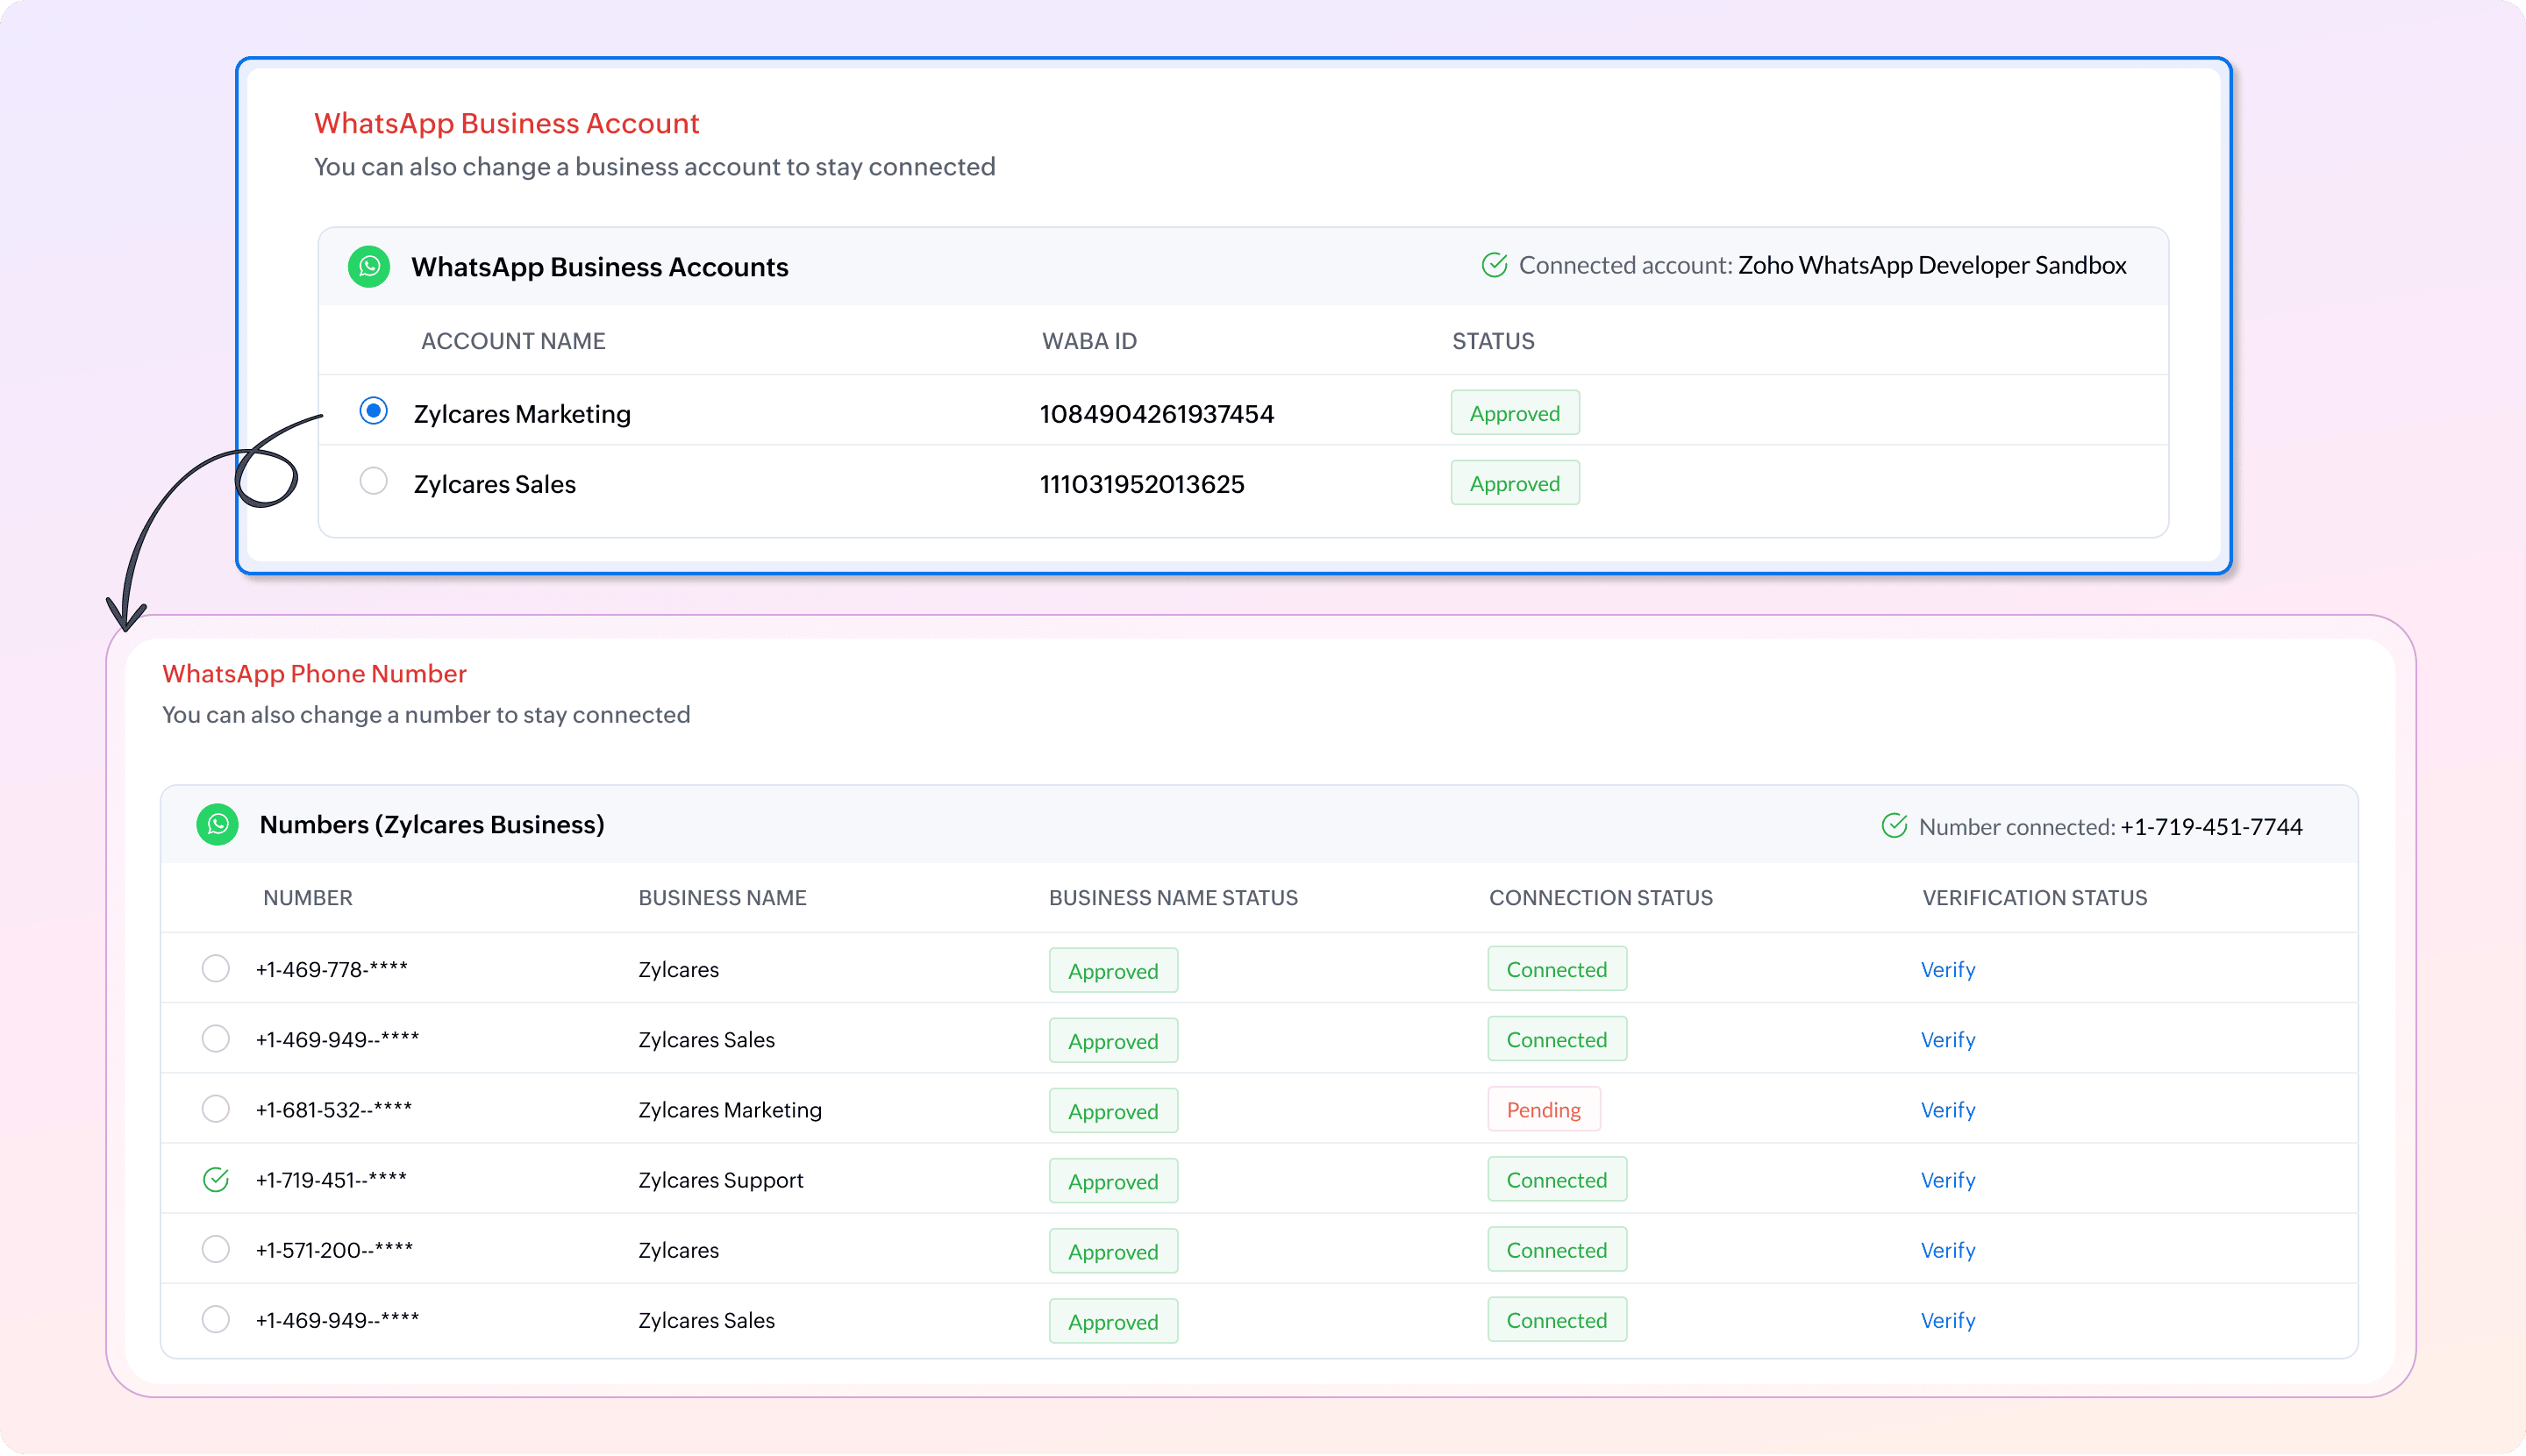The height and width of the screenshot is (1456, 2526).
Task: Click green check icon next to Connected account
Action: 1494,265
